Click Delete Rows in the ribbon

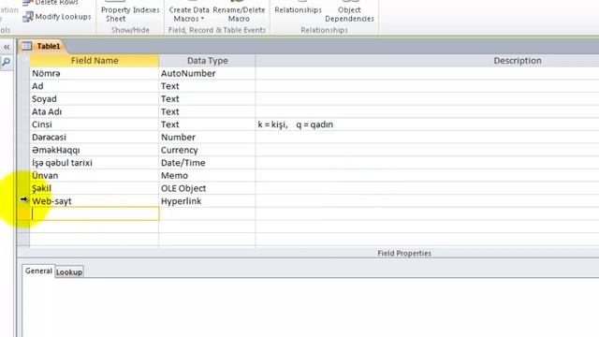click(51, 3)
